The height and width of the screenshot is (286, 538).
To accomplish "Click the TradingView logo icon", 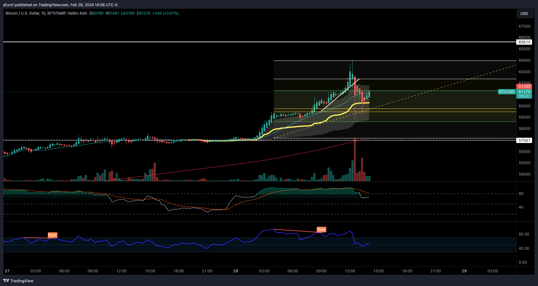I will coord(6,281).
